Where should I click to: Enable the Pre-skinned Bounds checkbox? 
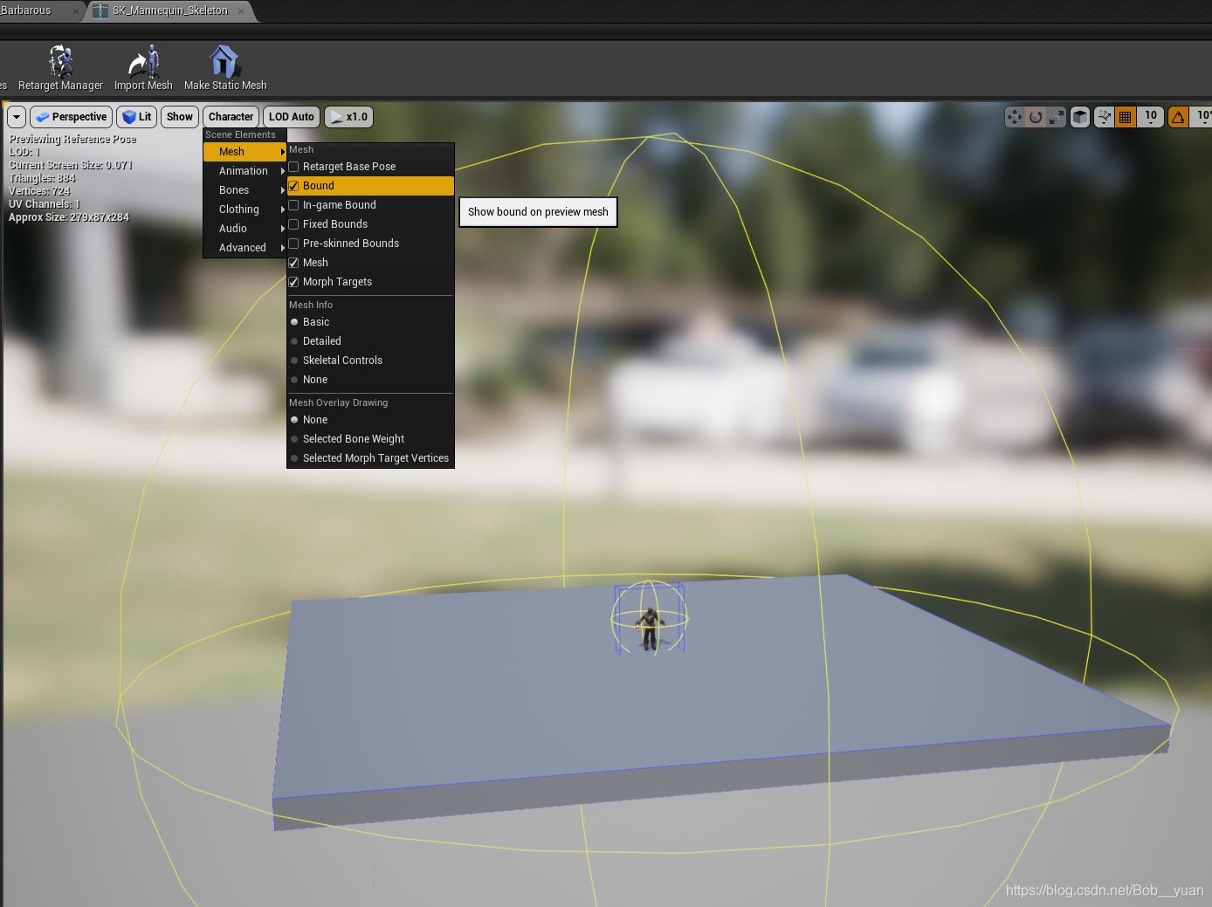(294, 244)
